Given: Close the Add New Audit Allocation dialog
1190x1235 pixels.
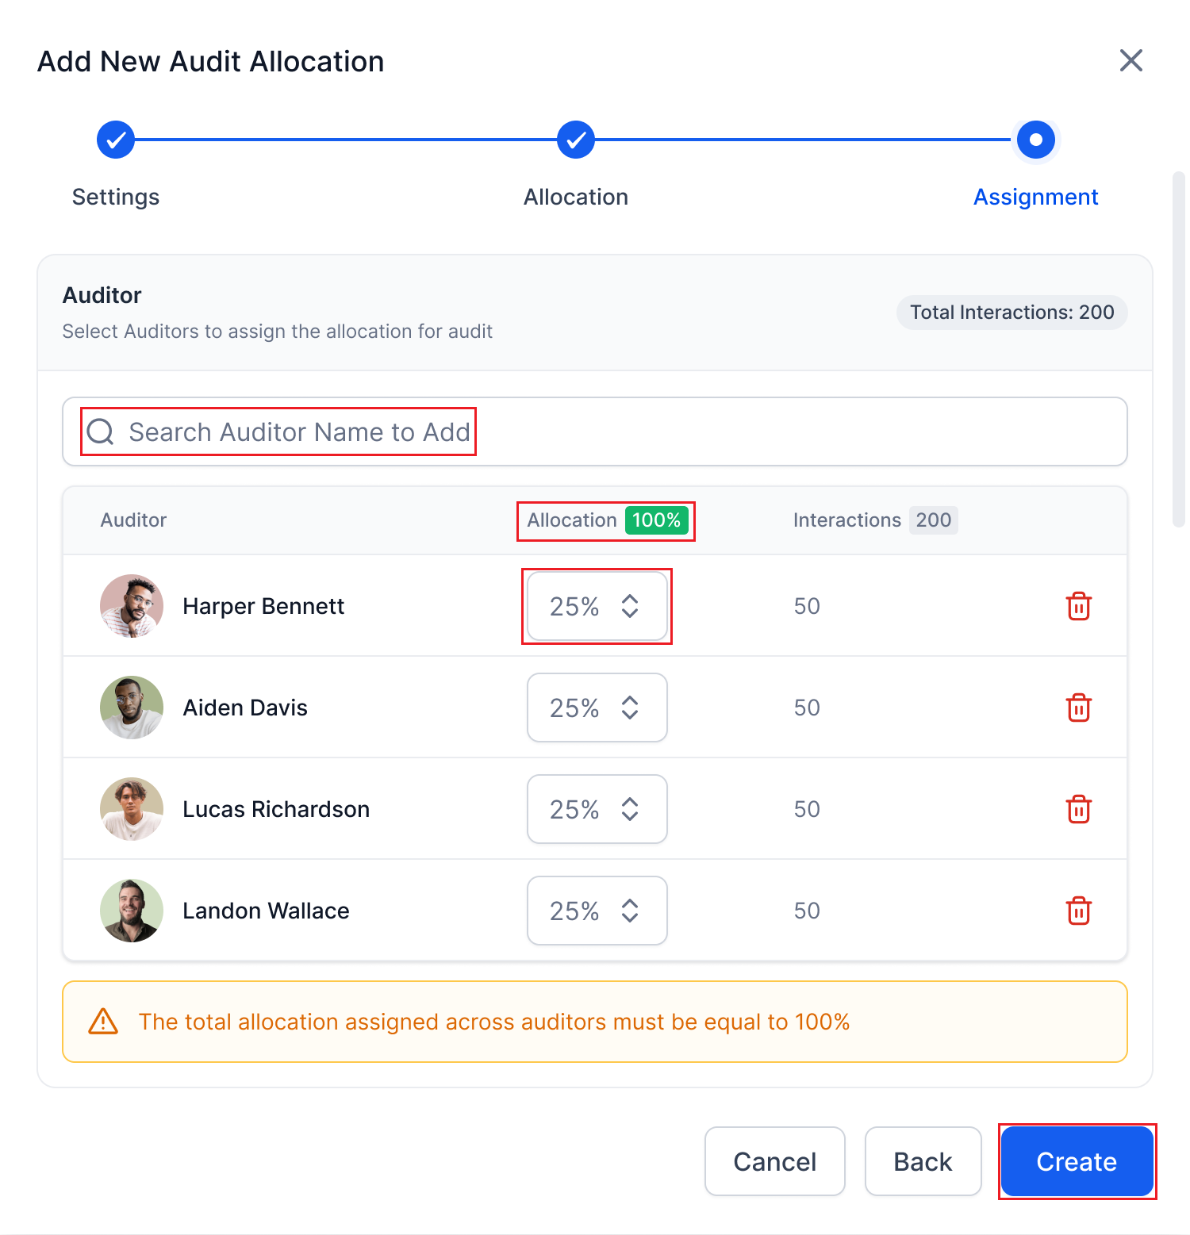Looking at the screenshot, I should pos(1130,60).
